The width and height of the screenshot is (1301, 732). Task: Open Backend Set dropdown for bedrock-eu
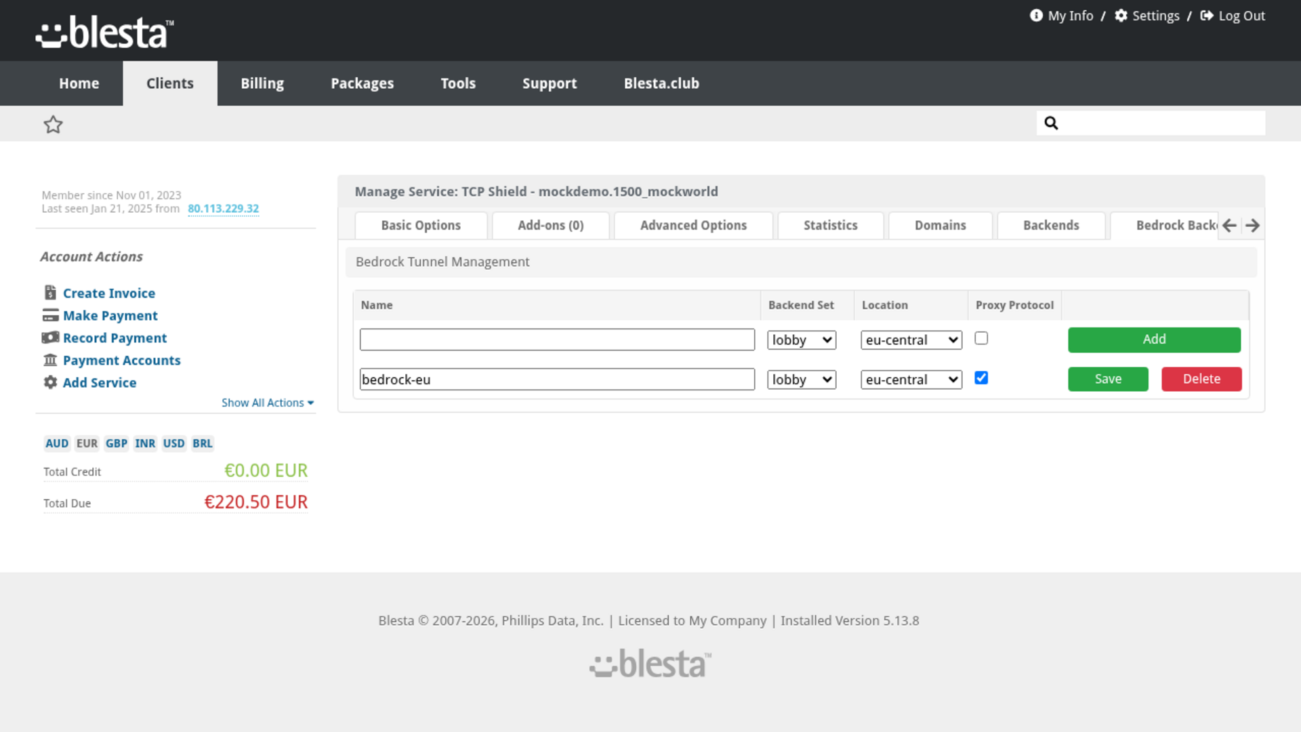coord(802,380)
